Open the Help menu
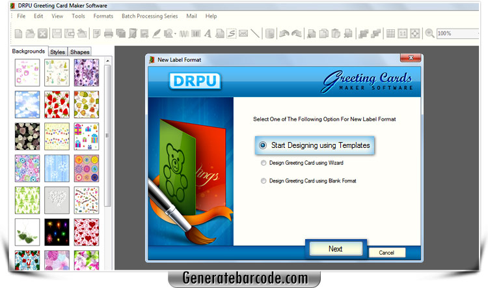 (211, 16)
